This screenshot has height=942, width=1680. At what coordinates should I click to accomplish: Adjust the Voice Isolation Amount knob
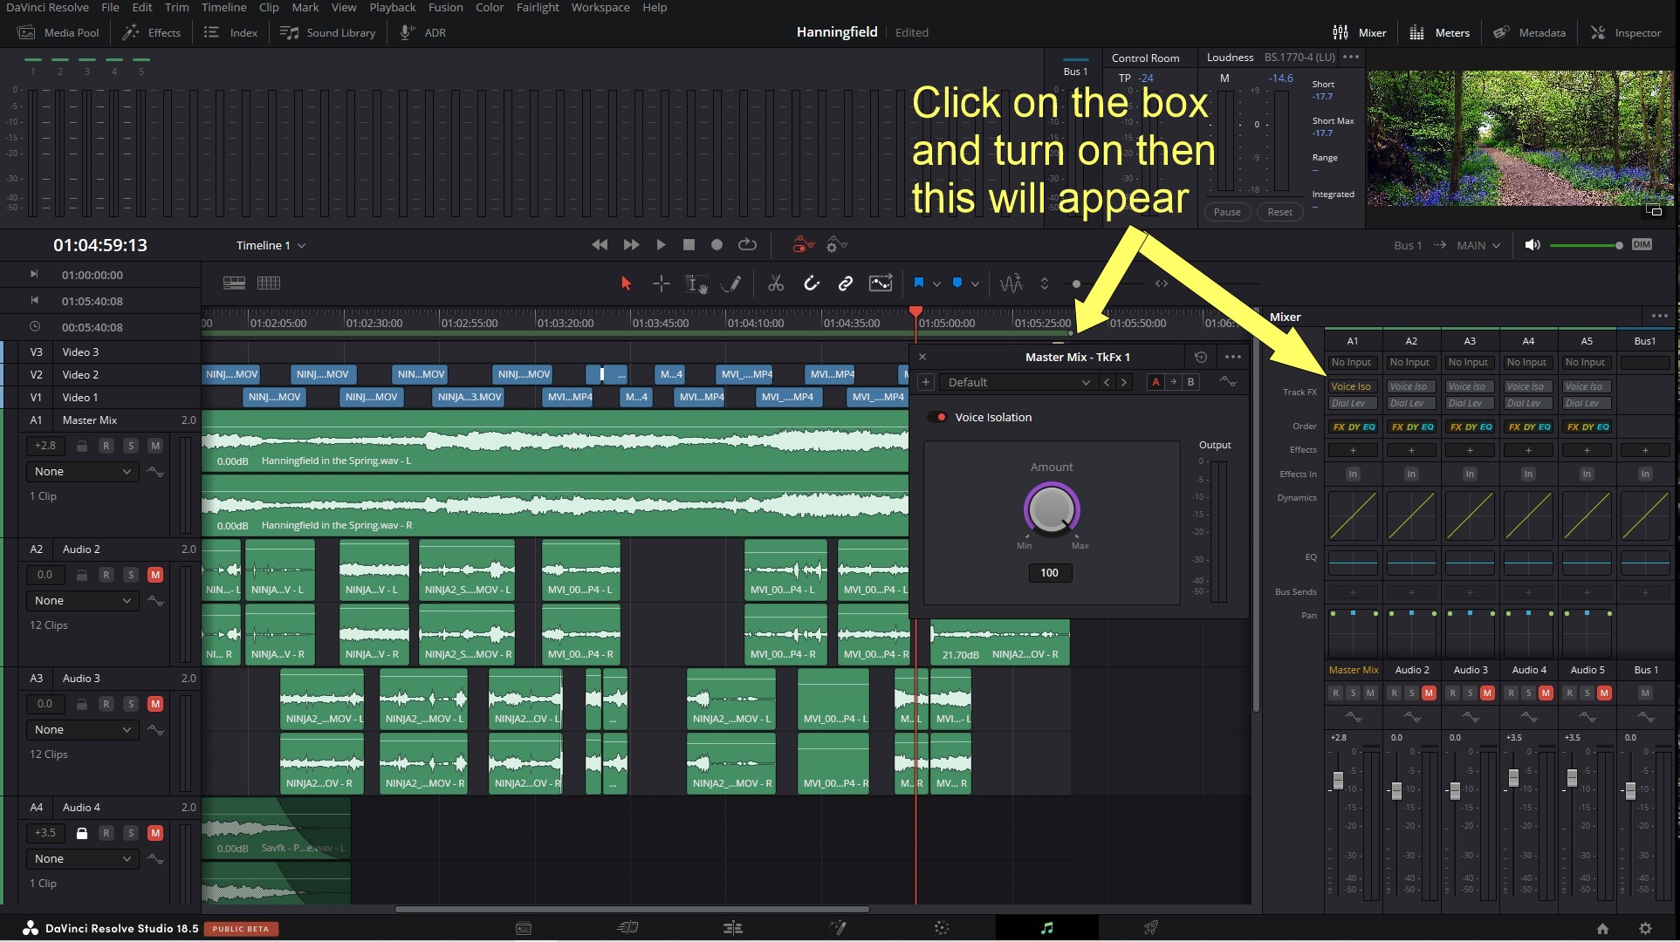(x=1052, y=509)
